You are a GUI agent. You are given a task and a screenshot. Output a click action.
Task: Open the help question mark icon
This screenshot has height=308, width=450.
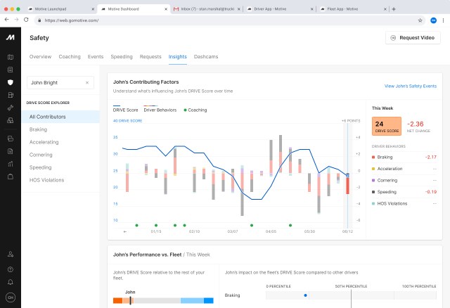(10, 269)
